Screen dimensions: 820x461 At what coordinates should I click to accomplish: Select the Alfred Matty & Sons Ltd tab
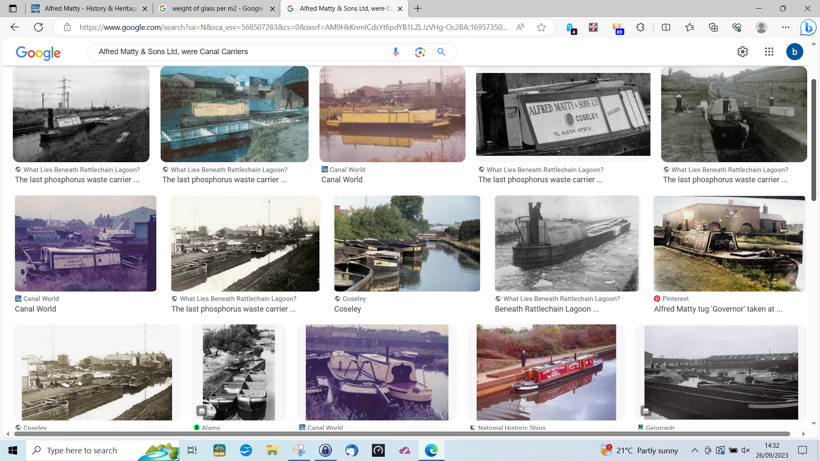coord(345,9)
